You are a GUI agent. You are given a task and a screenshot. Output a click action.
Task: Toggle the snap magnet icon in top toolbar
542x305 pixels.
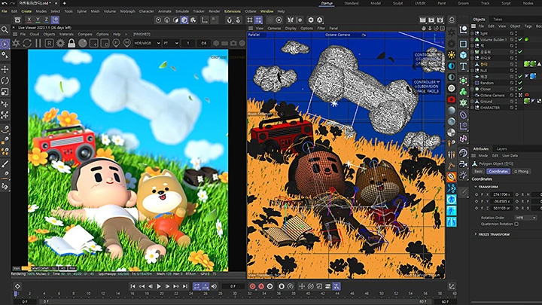point(229,20)
